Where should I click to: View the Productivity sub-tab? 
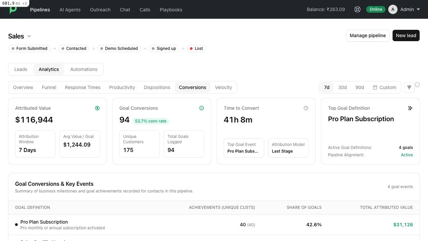122,87
